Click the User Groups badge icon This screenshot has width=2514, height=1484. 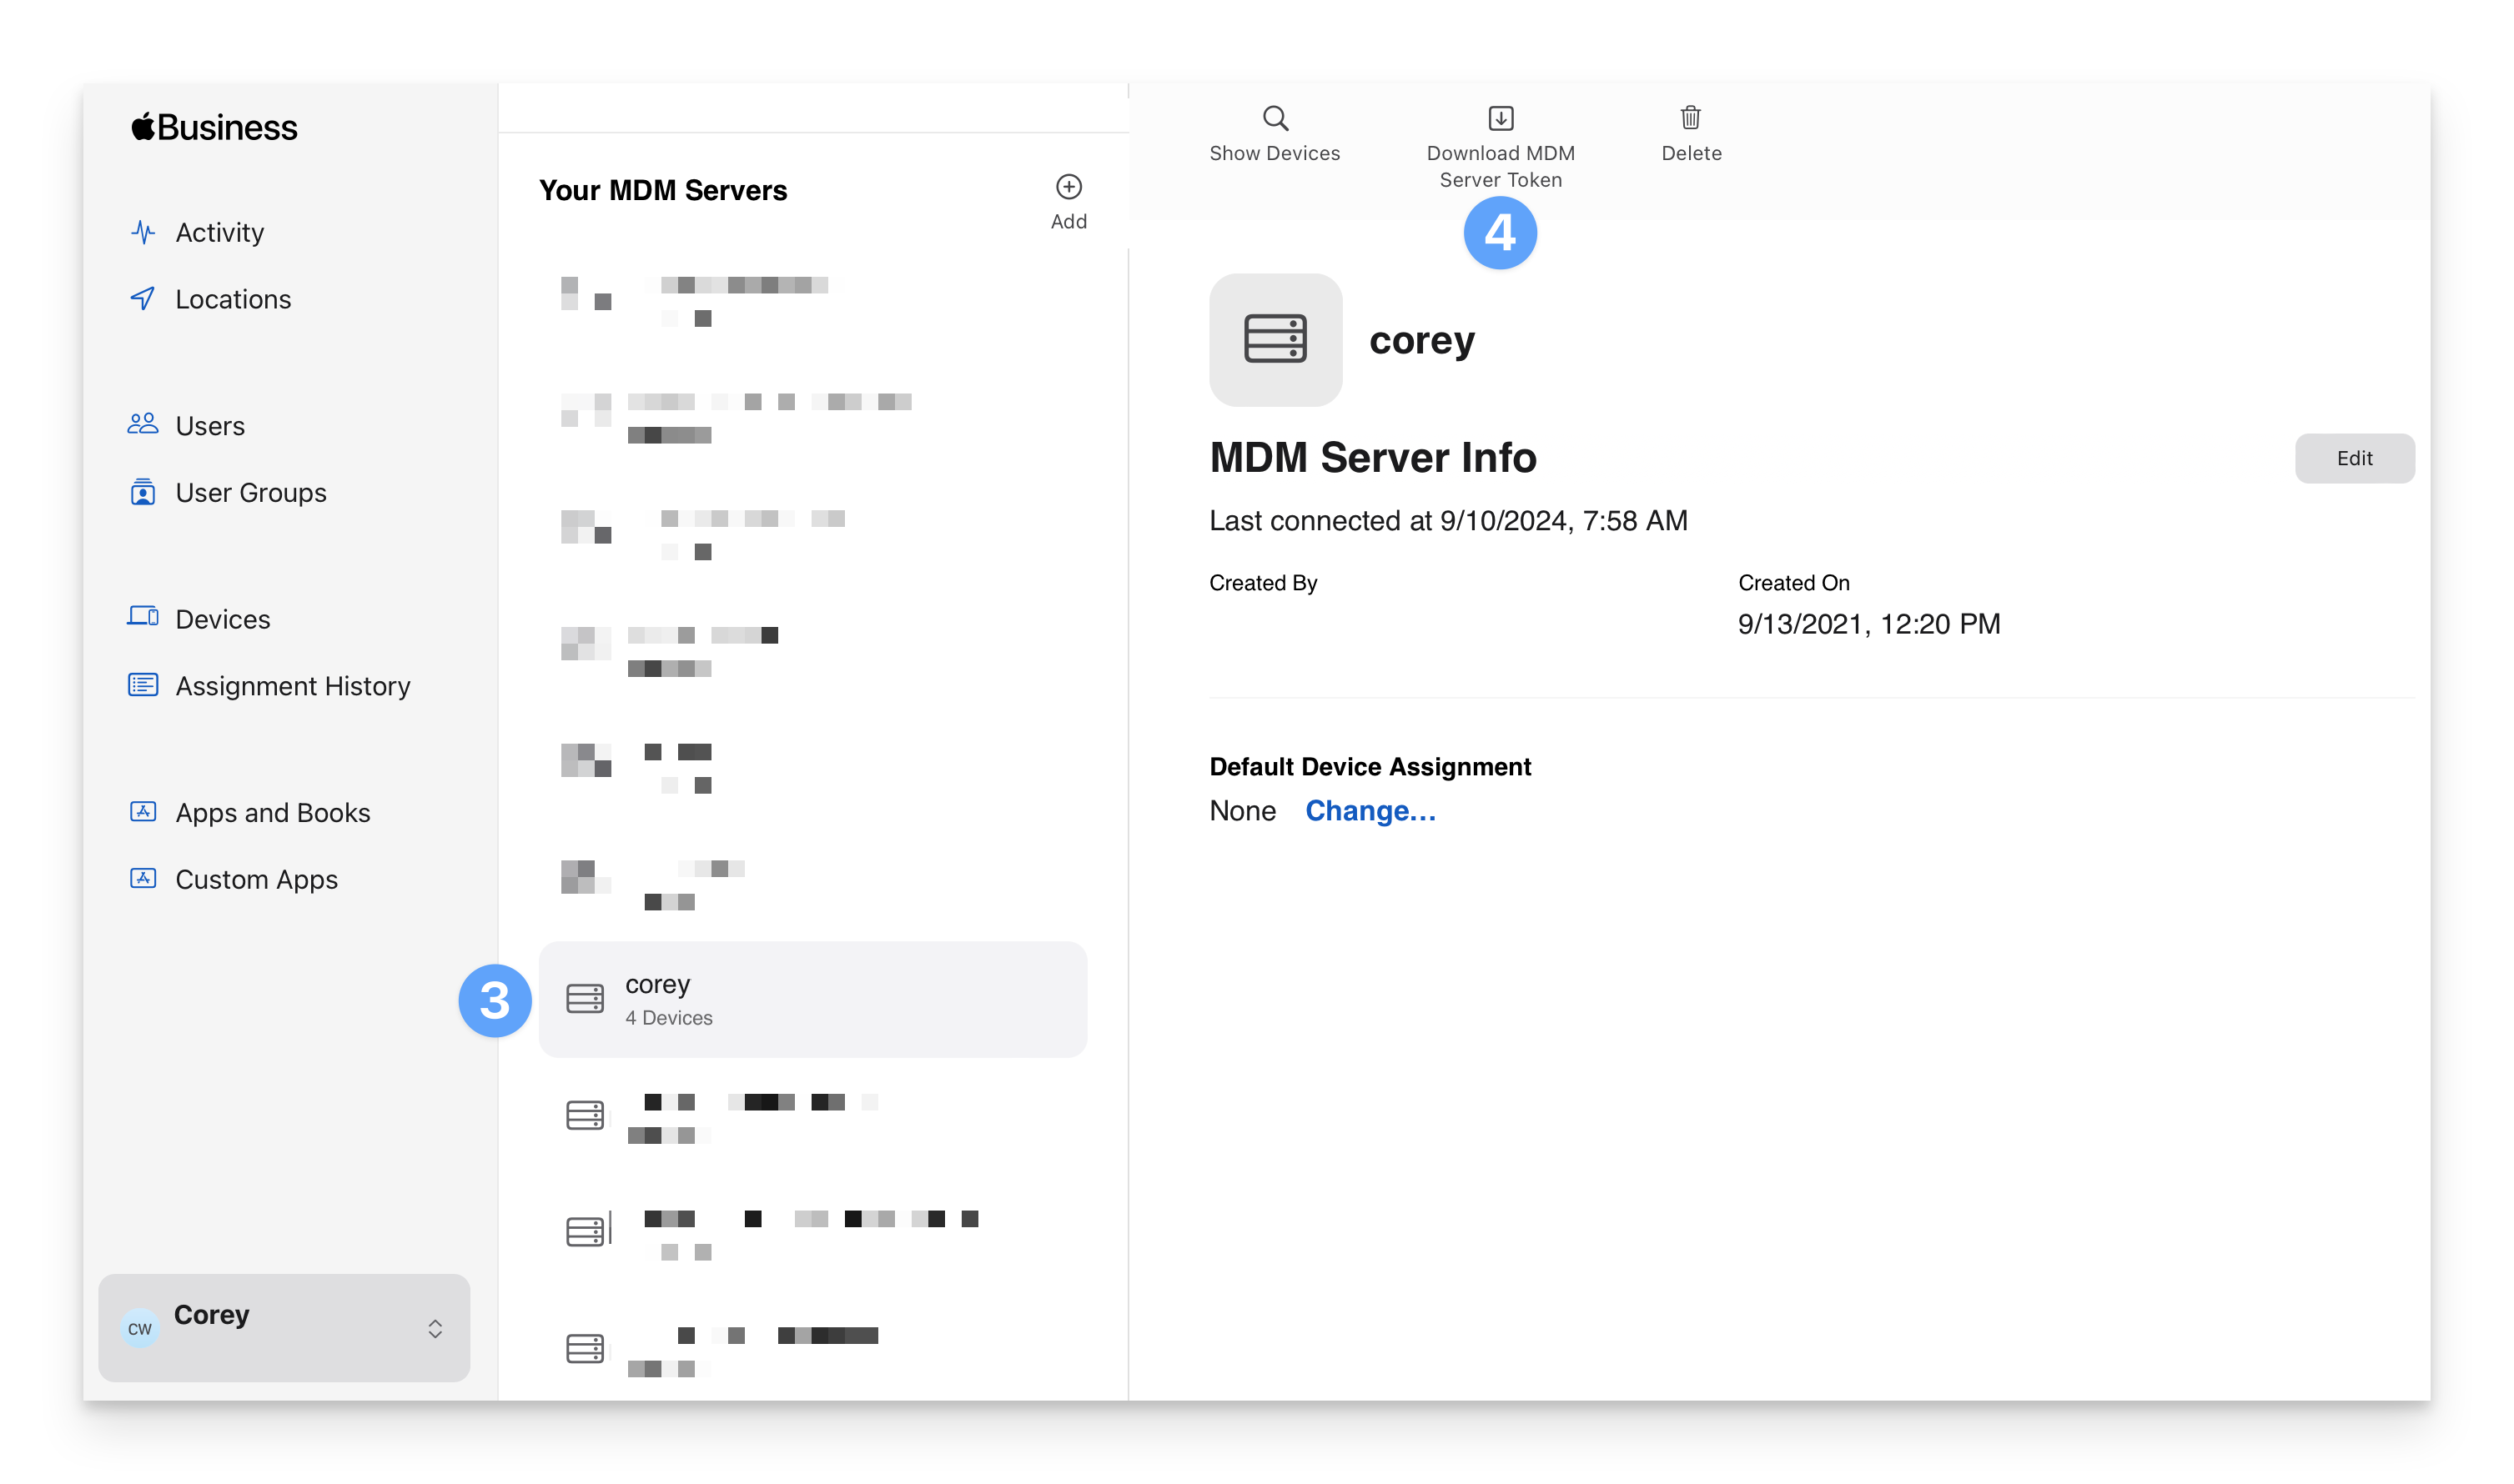tap(143, 492)
